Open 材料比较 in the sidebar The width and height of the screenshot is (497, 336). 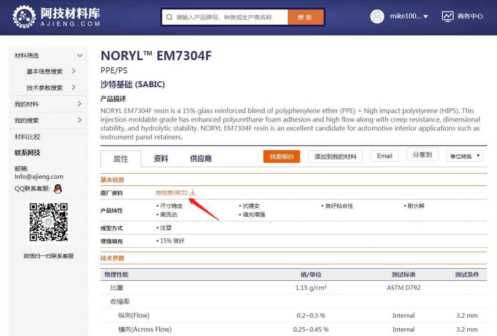coord(27,137)
